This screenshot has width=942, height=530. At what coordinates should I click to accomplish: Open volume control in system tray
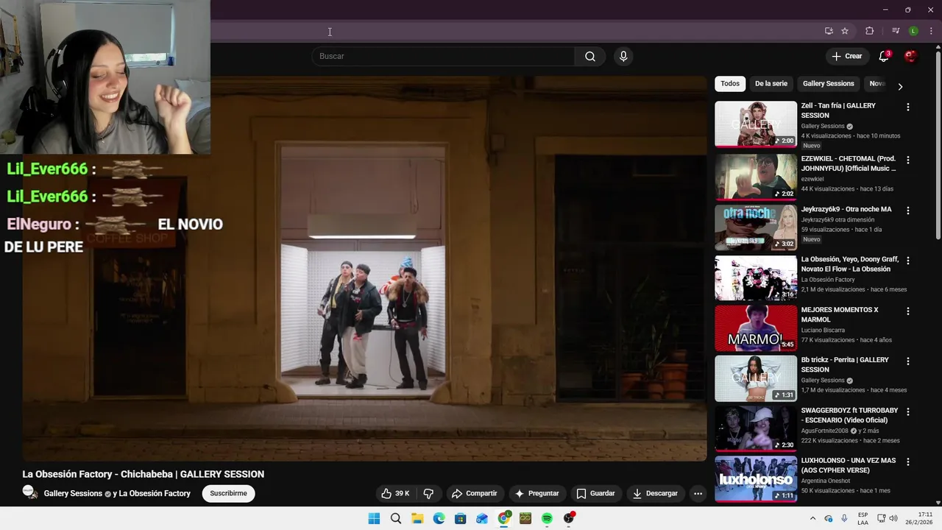tap(893, 518)
